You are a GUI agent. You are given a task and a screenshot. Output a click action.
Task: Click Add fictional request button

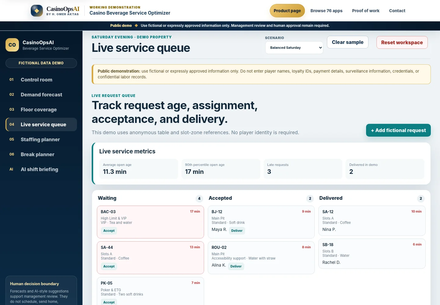pos(398,130)
